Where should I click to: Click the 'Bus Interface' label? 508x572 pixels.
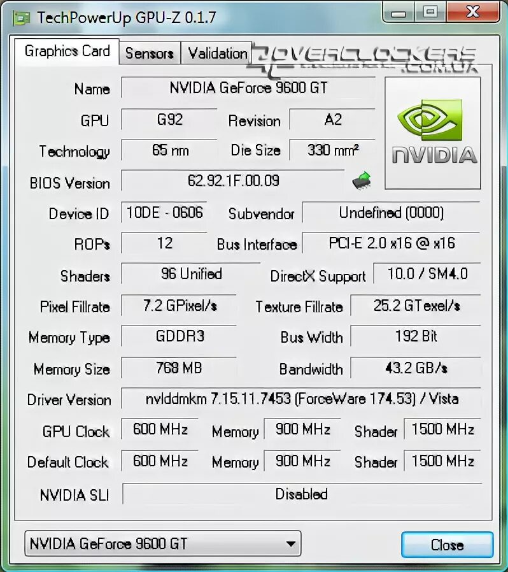click(x=257, y=245)
